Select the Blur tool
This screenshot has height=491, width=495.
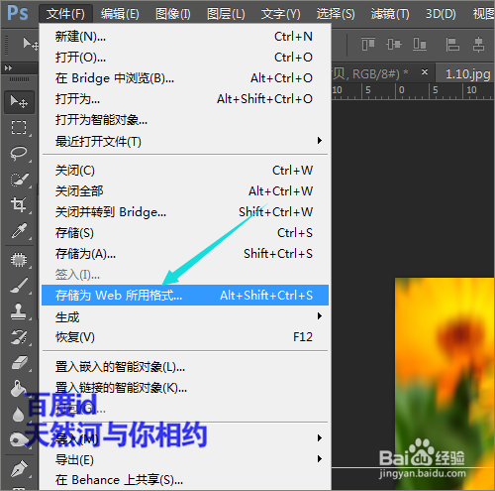[x=18, y=415]
